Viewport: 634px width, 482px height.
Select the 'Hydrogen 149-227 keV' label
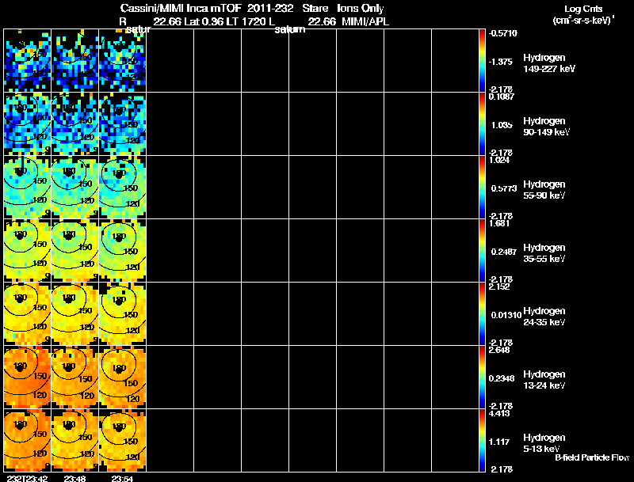pos(548,63)
